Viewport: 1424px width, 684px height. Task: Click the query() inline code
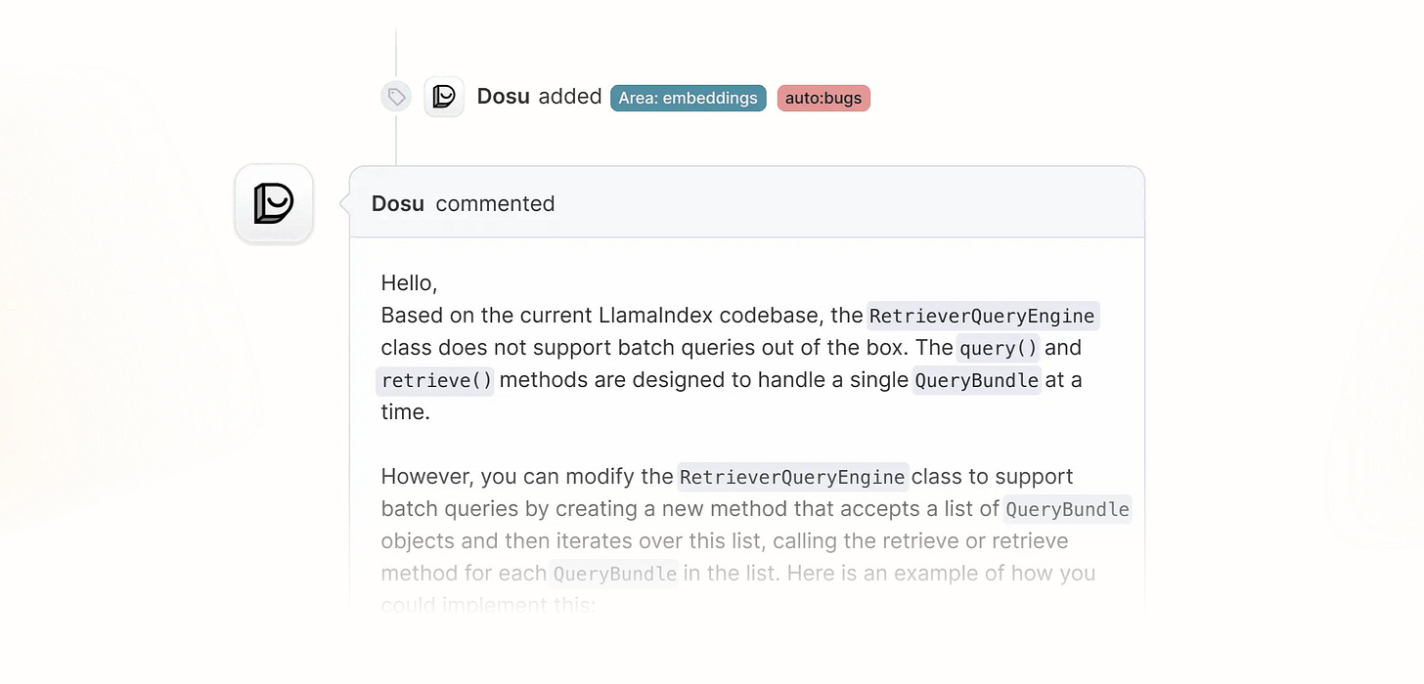[998, 348]
